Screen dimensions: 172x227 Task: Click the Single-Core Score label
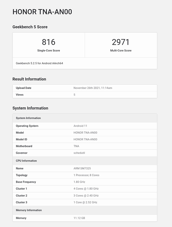[x=49, y=51]
